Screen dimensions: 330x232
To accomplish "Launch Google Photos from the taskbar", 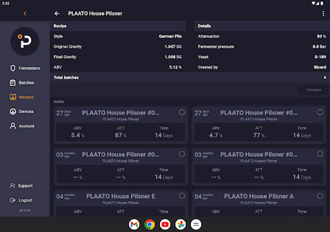I will tap(180, 225).
